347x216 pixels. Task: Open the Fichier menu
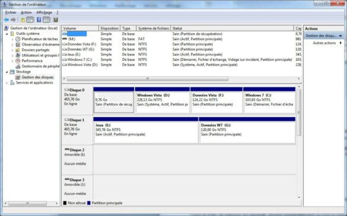click(x=11, y=12)
